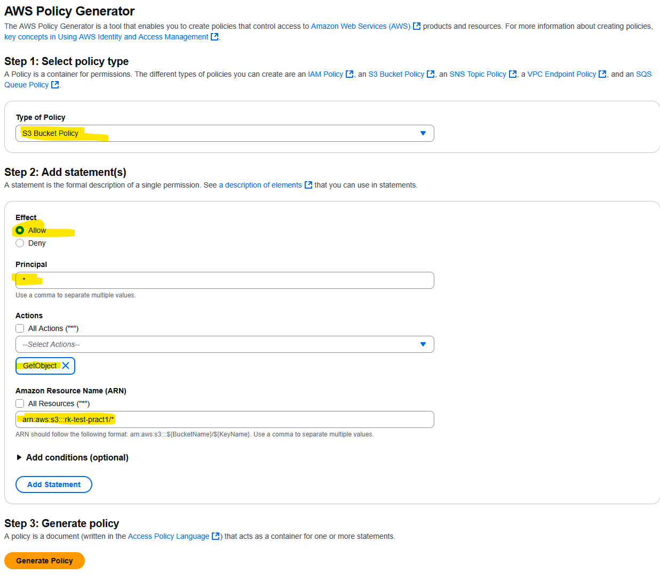Check the All Resources checkbox
This screenshot has width=660, height=582.
tap(20, 403)
